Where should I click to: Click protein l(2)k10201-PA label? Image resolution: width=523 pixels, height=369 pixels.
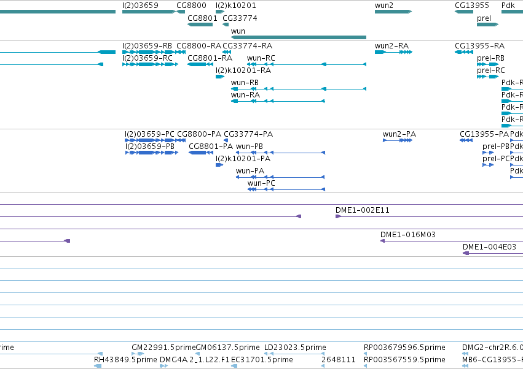point(243,159)
